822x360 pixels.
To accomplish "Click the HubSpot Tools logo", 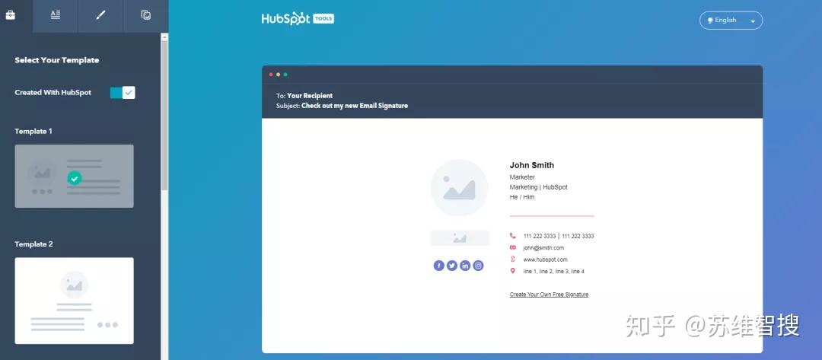I will click(x=298, y=19).
